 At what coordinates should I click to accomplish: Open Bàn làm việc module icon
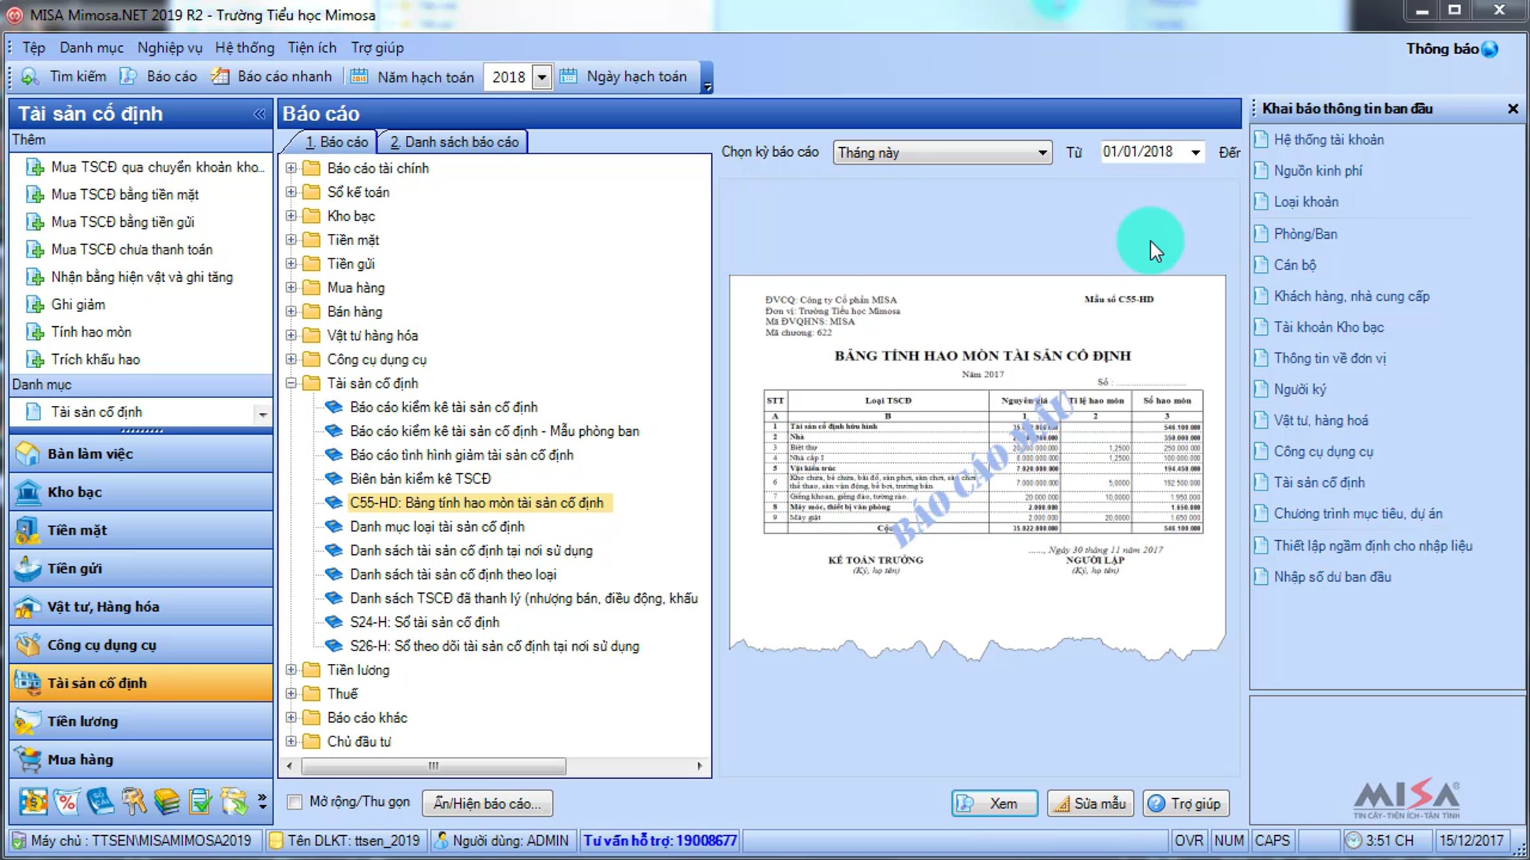pyautogui.click(x=27, y=454)
